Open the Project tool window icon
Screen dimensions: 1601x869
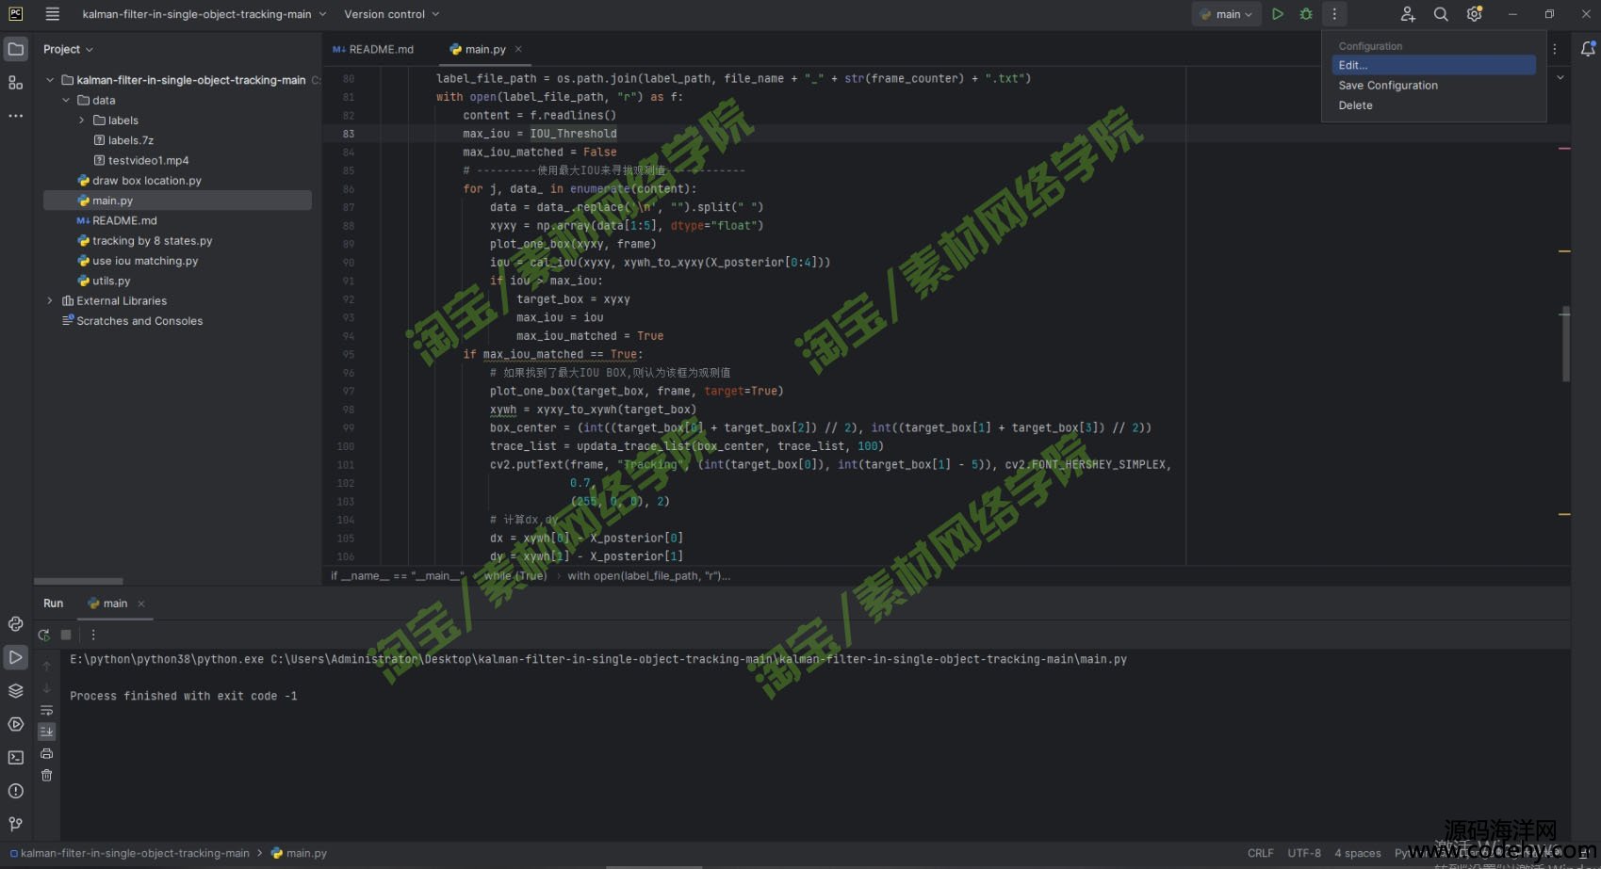16,49
